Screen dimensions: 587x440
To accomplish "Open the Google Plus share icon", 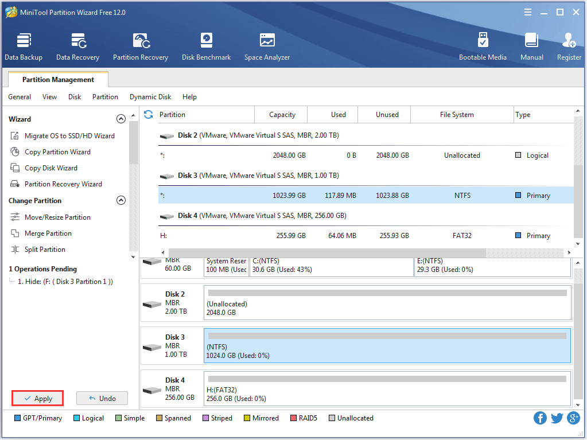I will click(573, 418).
